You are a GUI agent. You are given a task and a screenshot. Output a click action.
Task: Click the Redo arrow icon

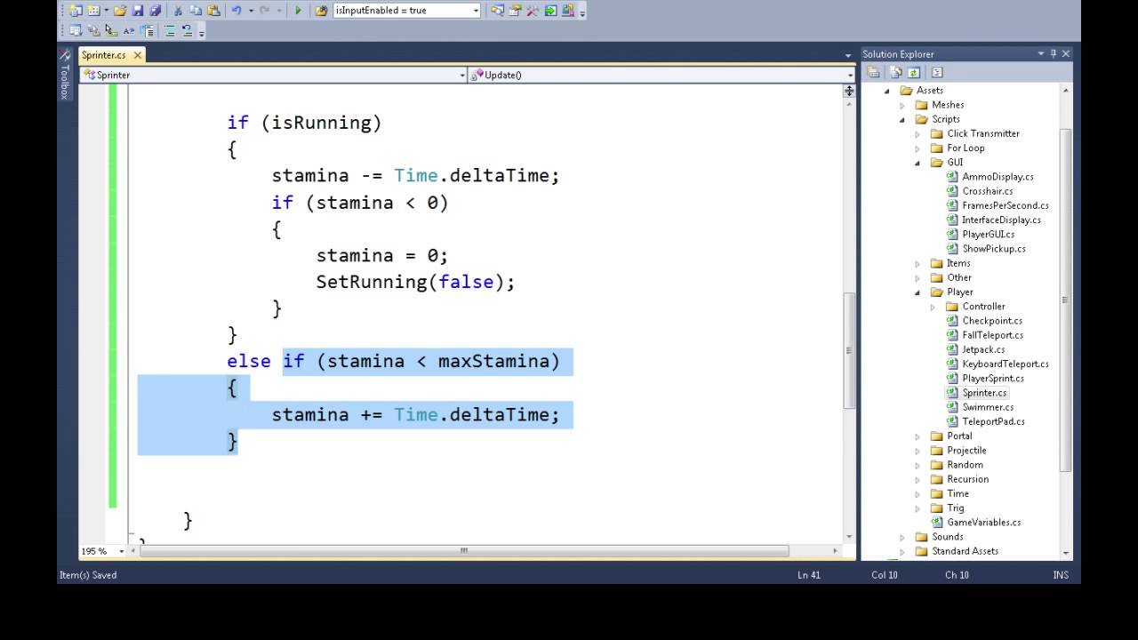pos(264,11)
